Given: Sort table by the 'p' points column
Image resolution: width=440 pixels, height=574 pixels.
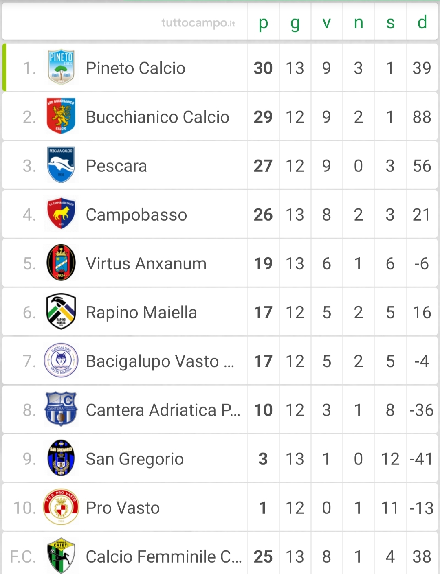Looking at the screenshot, I should tap(263, 23).
